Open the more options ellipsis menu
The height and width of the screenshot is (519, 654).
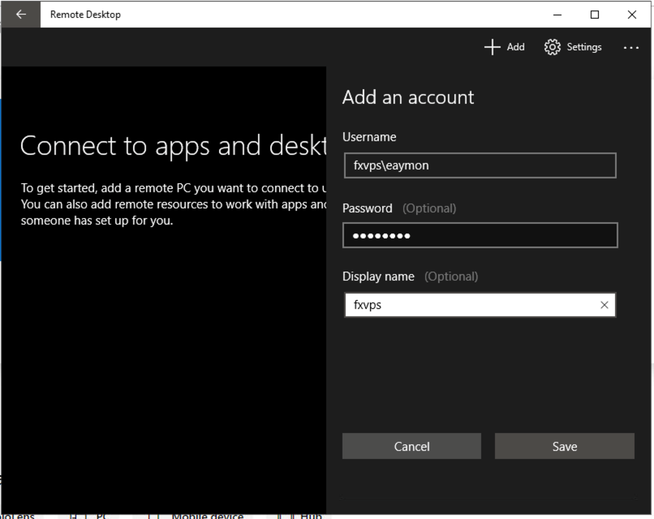pos(631,47)
